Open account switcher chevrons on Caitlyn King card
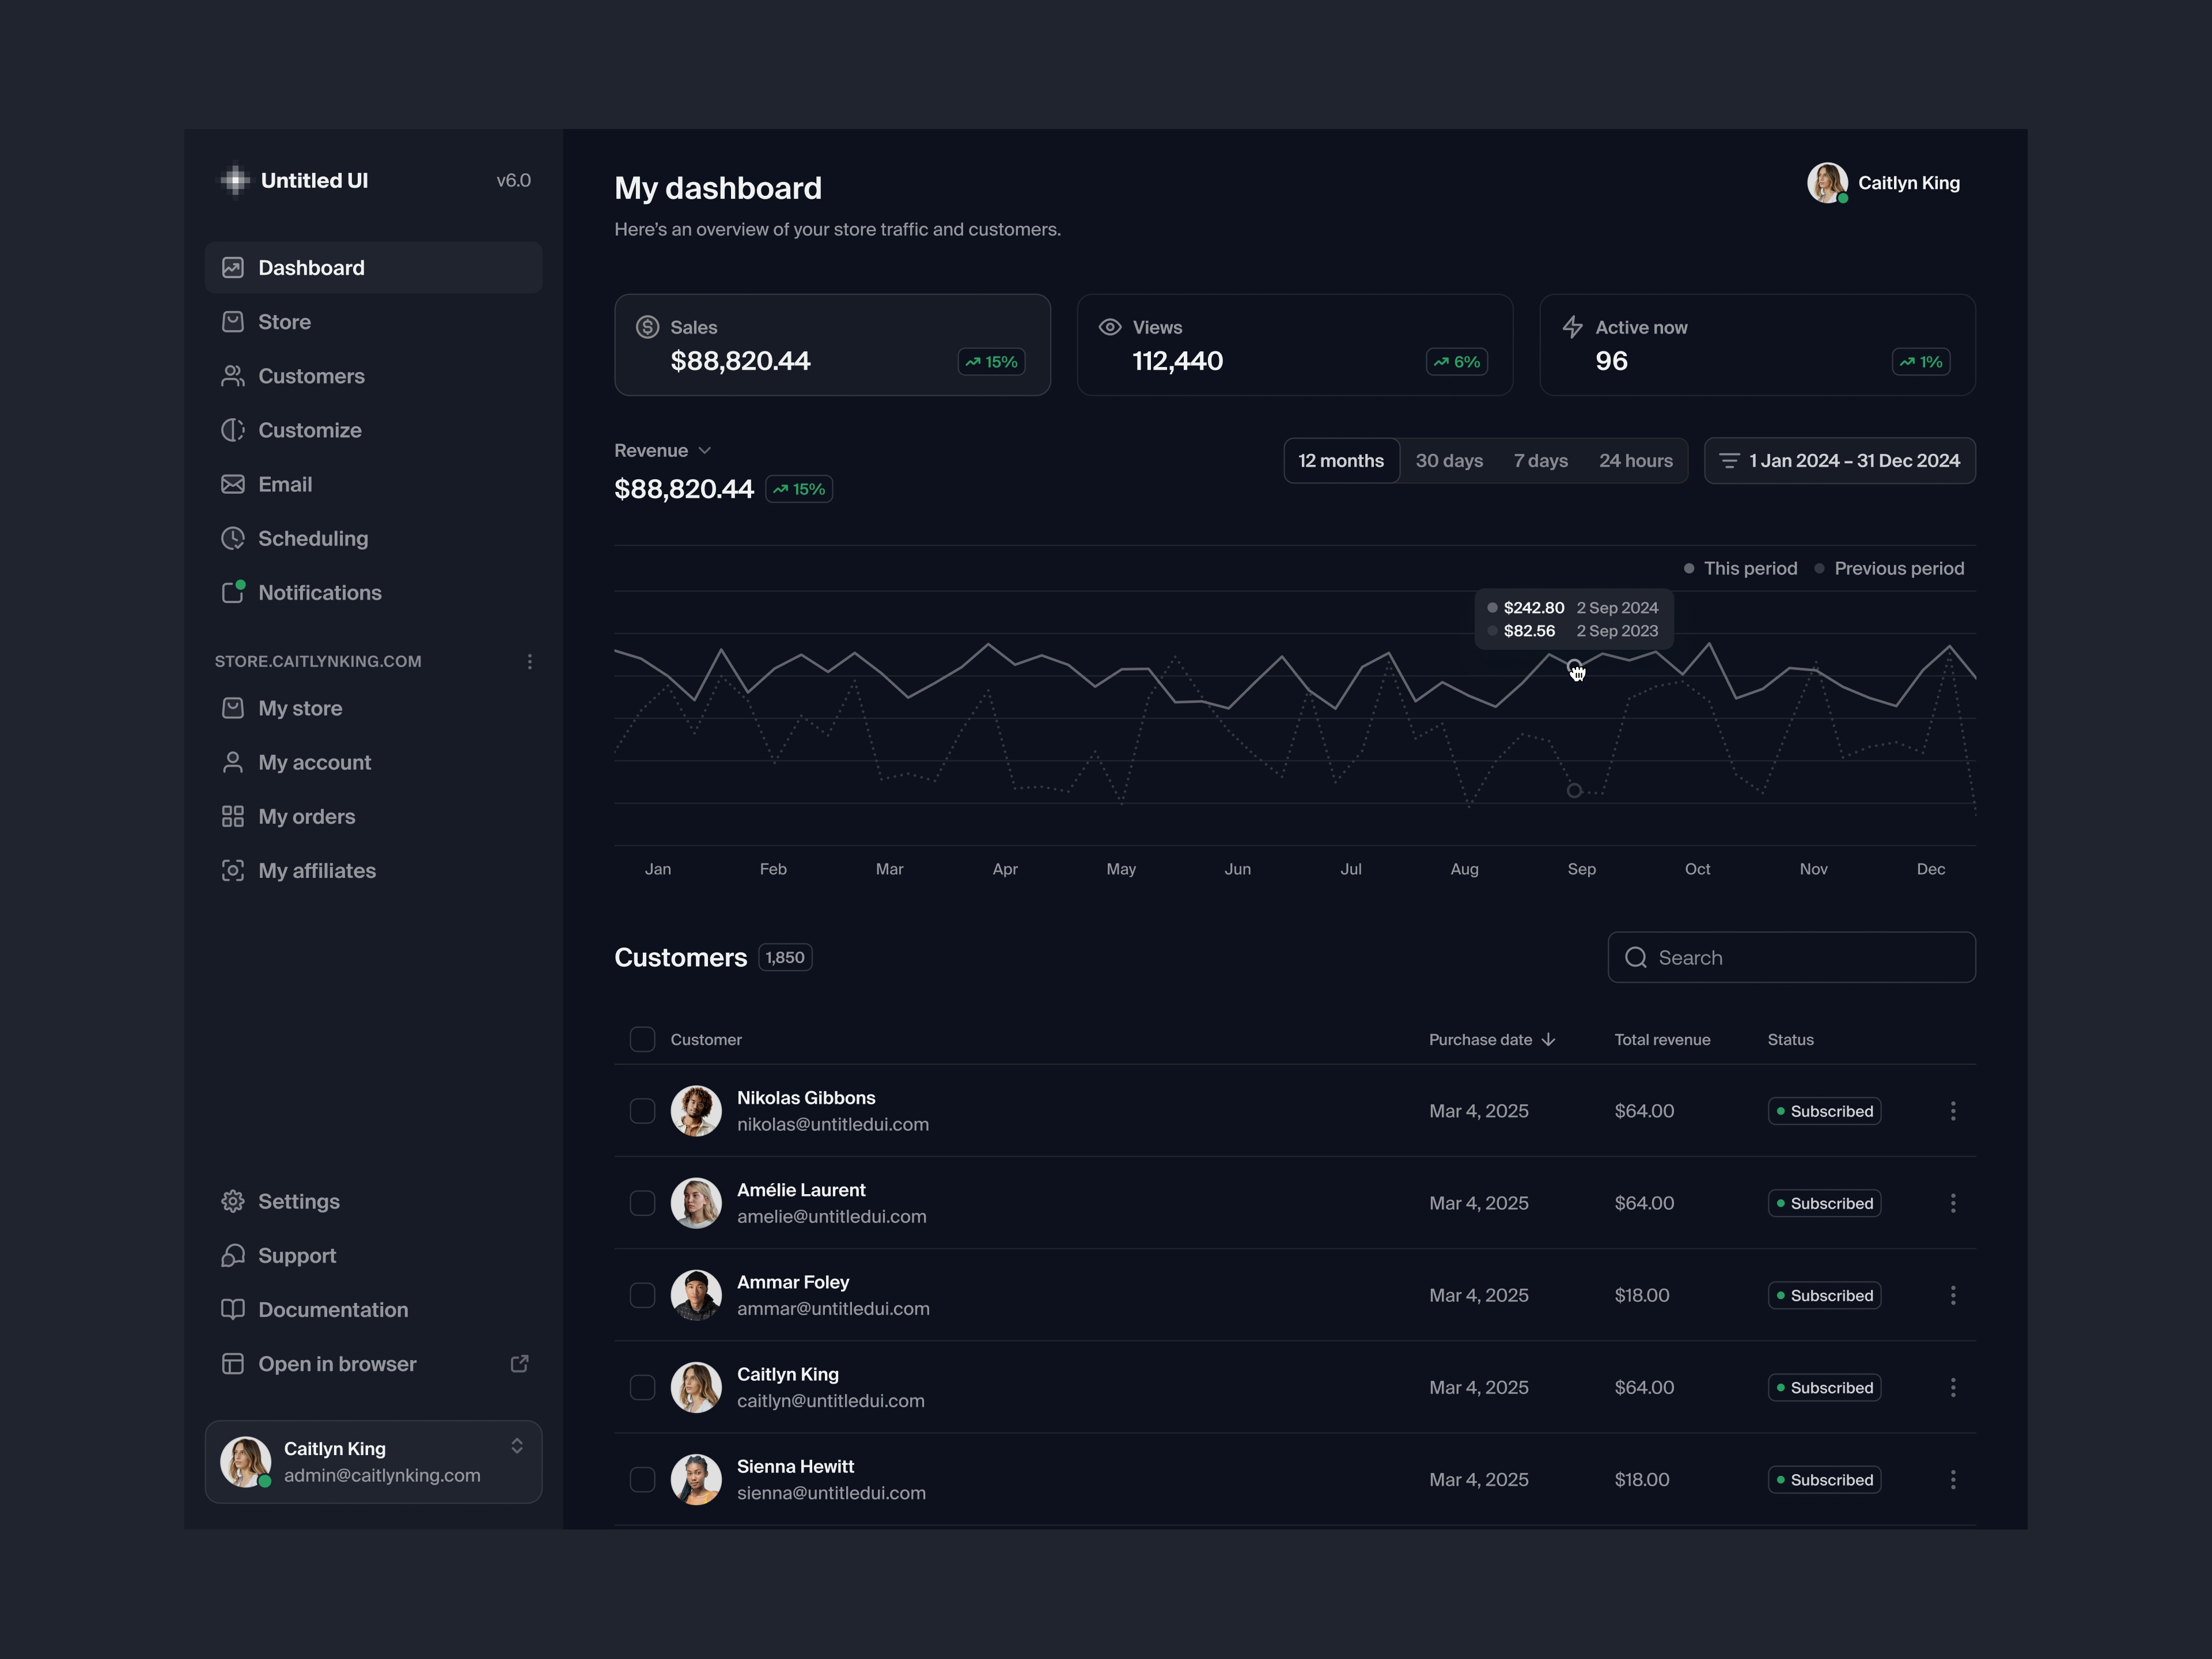Screen dimensions: 2212x1659 coord(517,1446)
